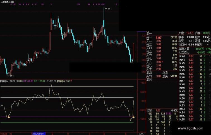Click the 买十 bid price 2.98

159,69
